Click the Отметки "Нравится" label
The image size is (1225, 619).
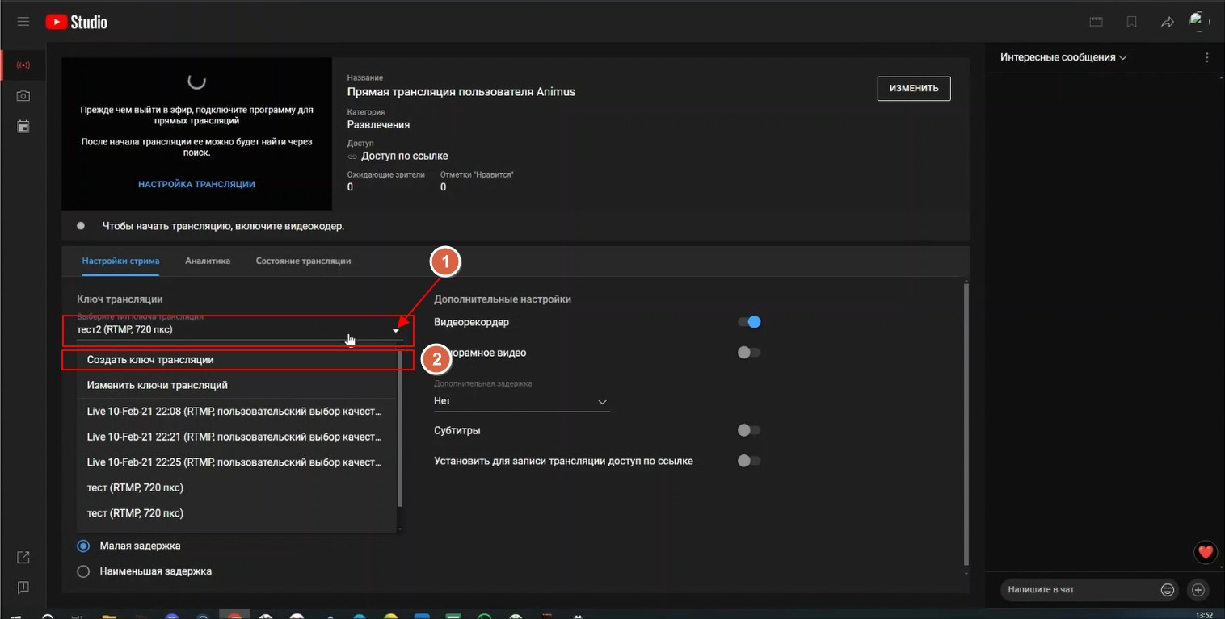(x=477, y=174)
